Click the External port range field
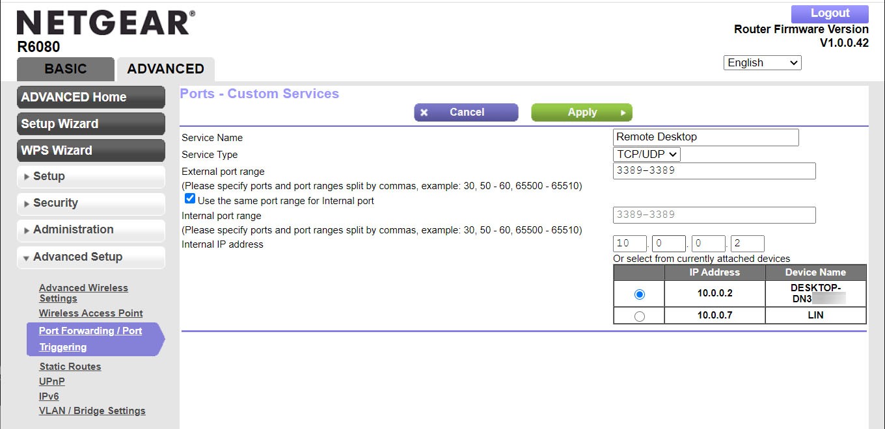 click(714, 170)
